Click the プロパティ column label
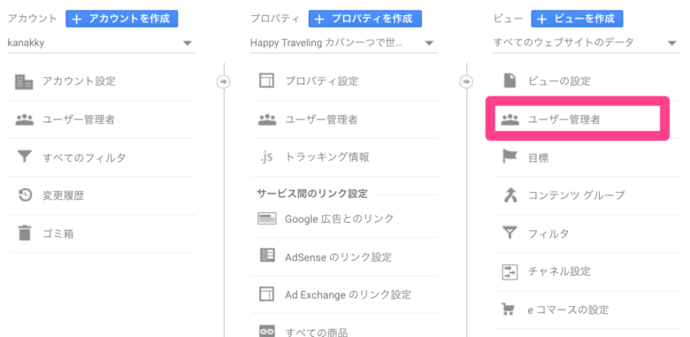The width and height of the screenshot is (690, 337). pyautogui.click(x=275, y=19)
